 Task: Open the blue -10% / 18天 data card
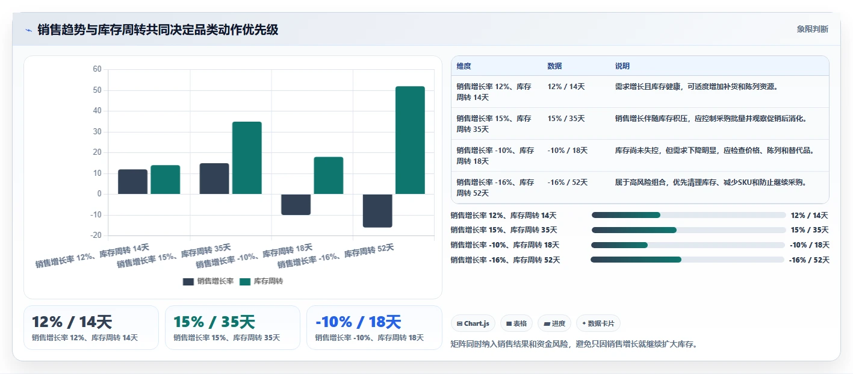(x=374, y=328)
